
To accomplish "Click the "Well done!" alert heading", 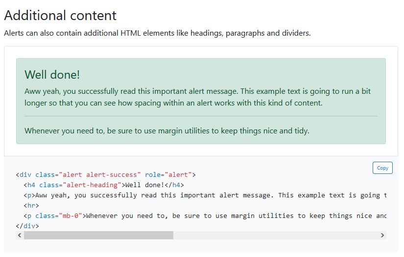I will click(52, 75).
